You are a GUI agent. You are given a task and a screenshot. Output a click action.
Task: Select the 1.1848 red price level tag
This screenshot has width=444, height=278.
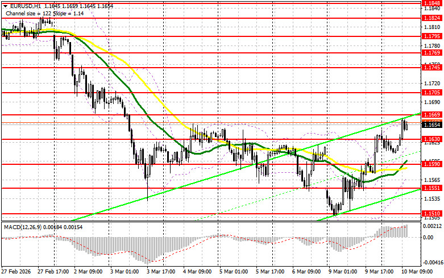point(431,3)
